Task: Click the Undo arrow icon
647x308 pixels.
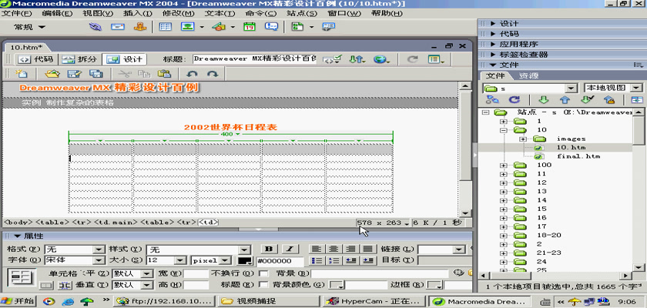Action: (x=192, y=74)
